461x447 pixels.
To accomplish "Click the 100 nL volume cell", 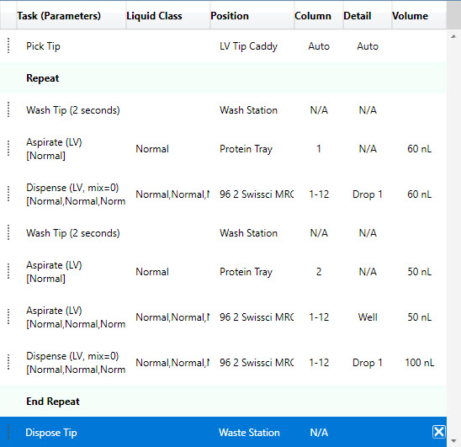I will click(419, 363).
